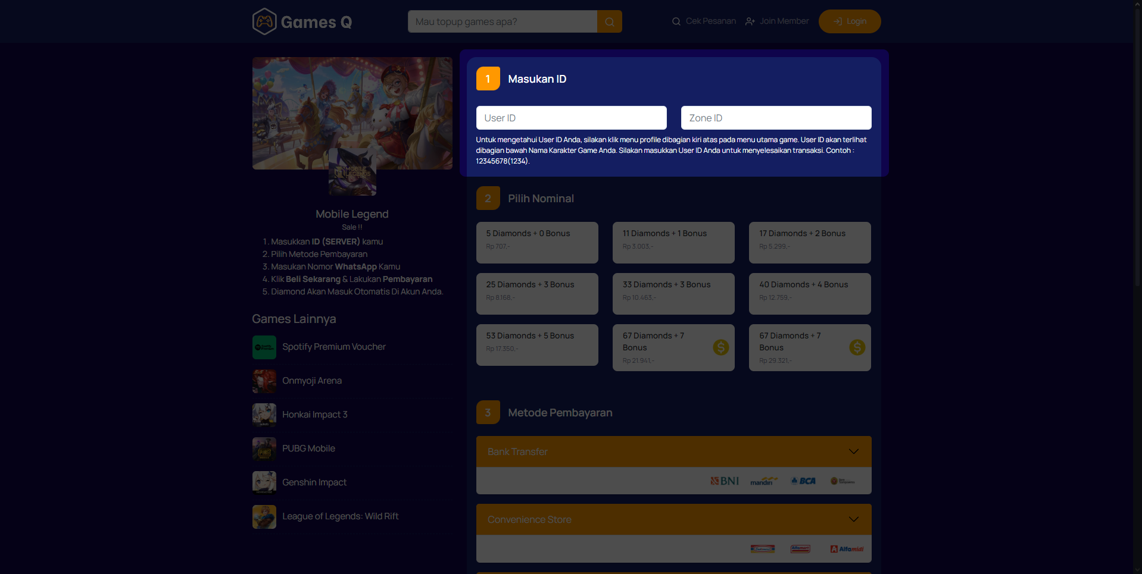Click the Genshin Impact game icon
Image resolution: width=1142 pixels, height=574 pixels.
264,483
